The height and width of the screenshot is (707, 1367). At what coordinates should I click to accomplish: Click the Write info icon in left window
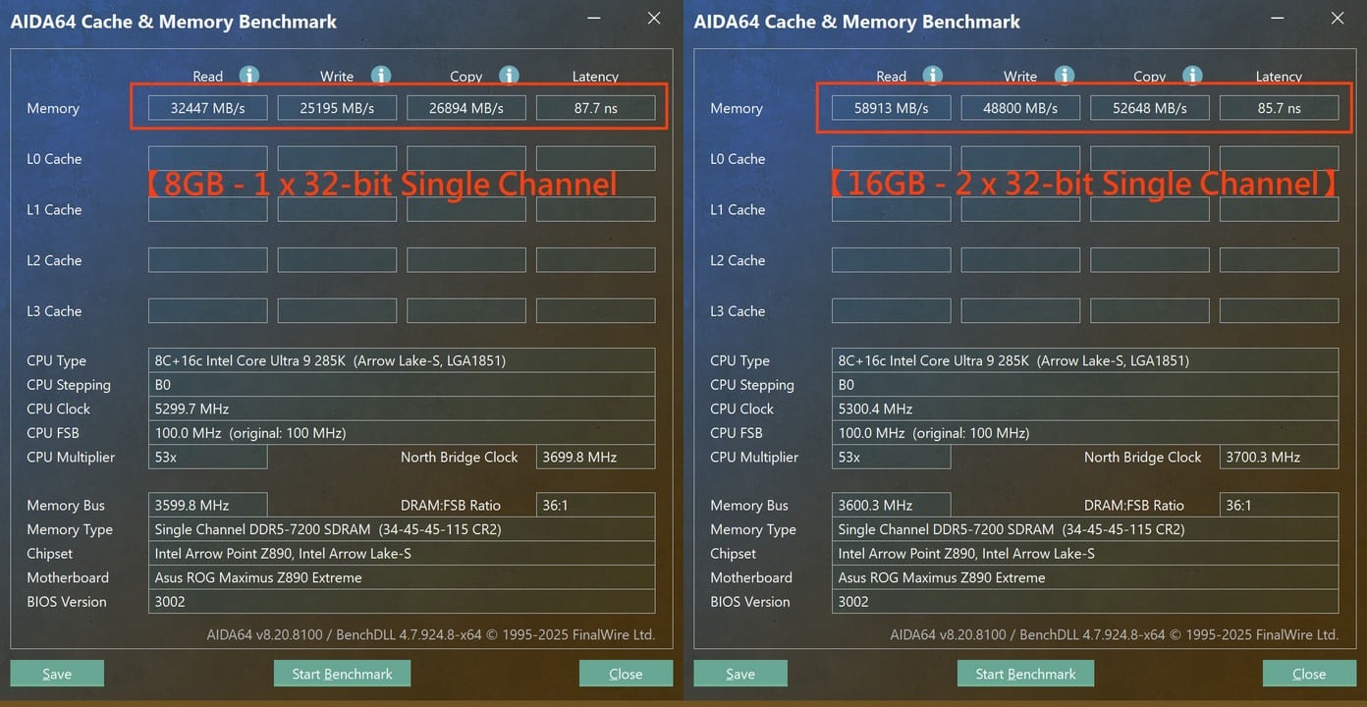click(381, 76)
